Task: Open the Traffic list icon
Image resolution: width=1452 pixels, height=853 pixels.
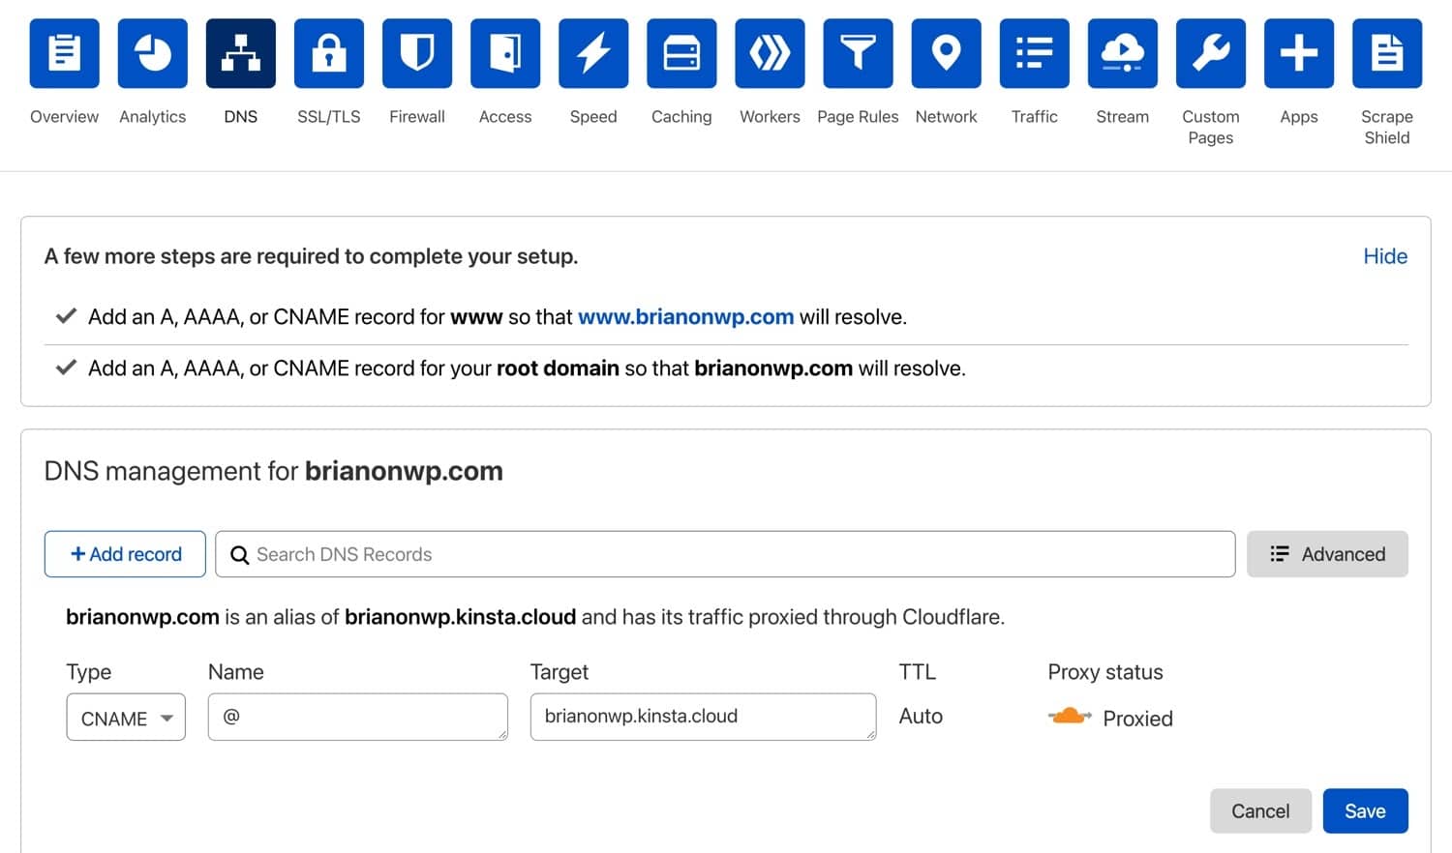Action: (x=1034, y=53)
